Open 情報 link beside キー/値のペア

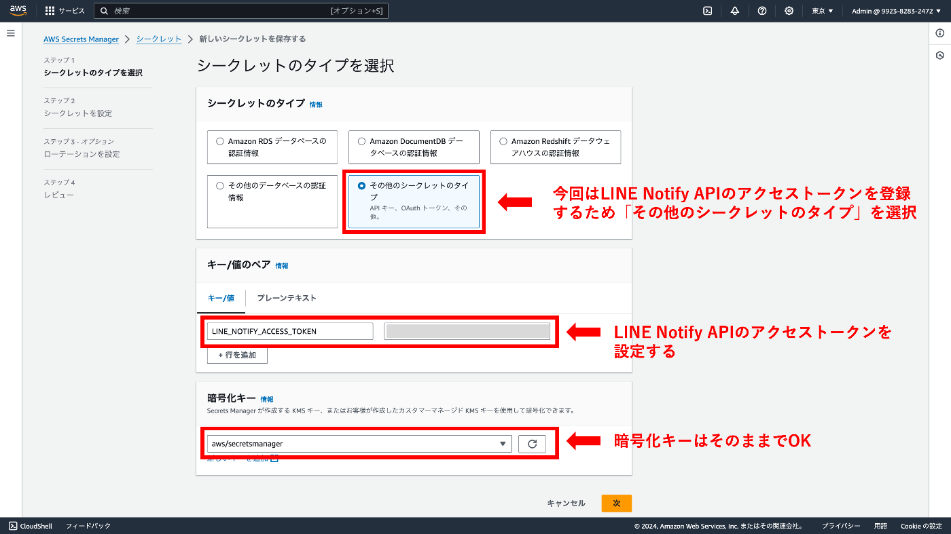[282, 266]
